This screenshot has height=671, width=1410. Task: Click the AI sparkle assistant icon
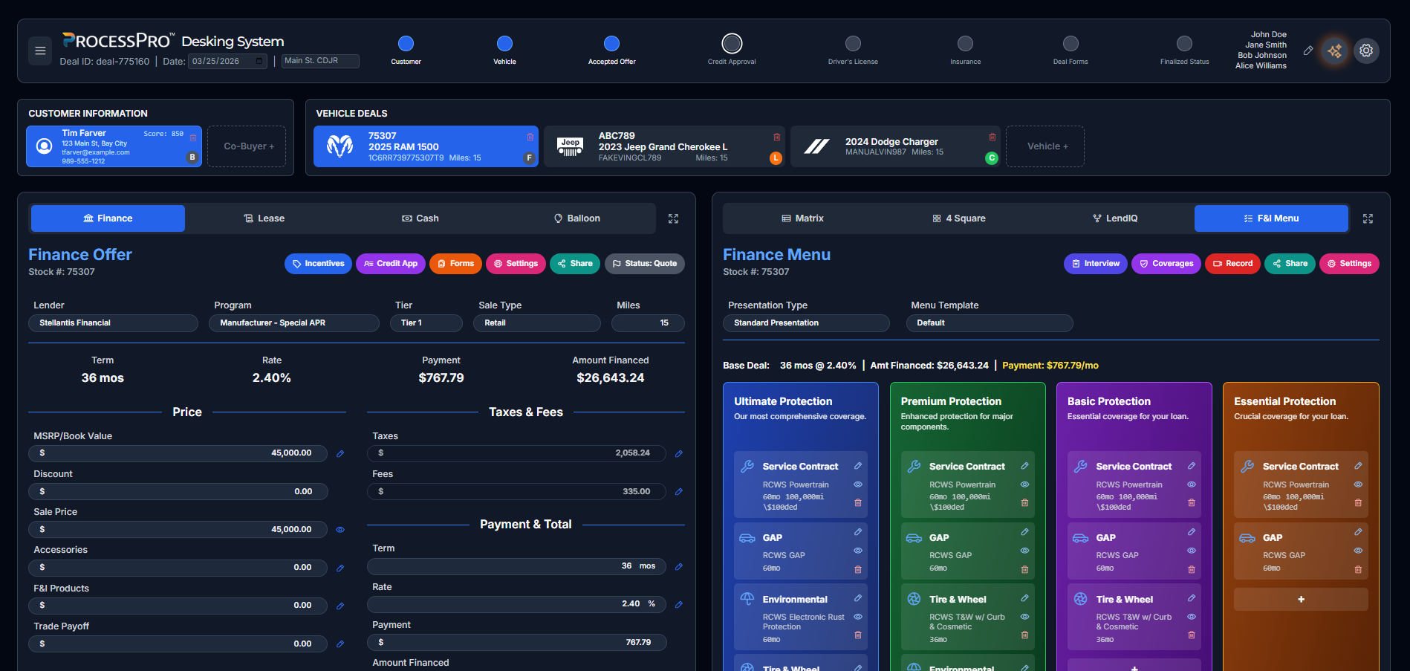[1335, 51]
